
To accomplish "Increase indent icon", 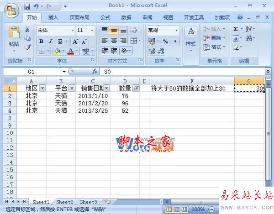I will (114, 51).
